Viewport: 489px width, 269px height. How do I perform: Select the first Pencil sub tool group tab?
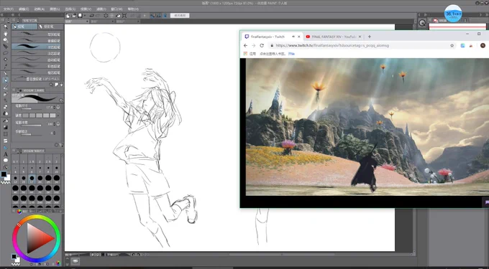24,27
